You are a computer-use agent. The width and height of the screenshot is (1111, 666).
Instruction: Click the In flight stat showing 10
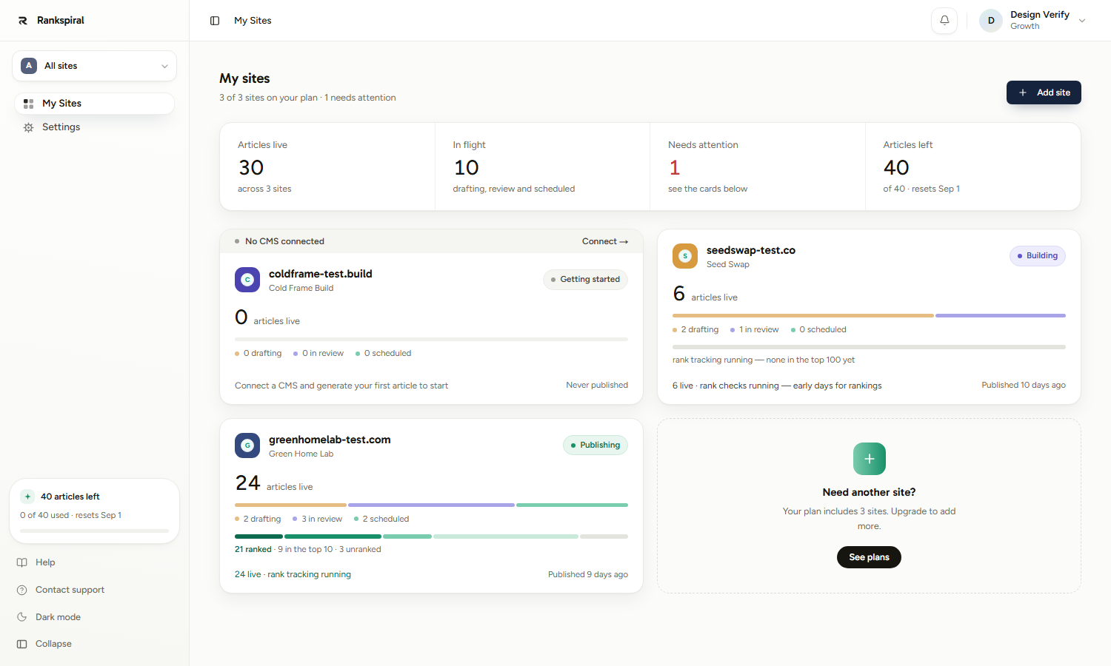[x=542, y=166]
